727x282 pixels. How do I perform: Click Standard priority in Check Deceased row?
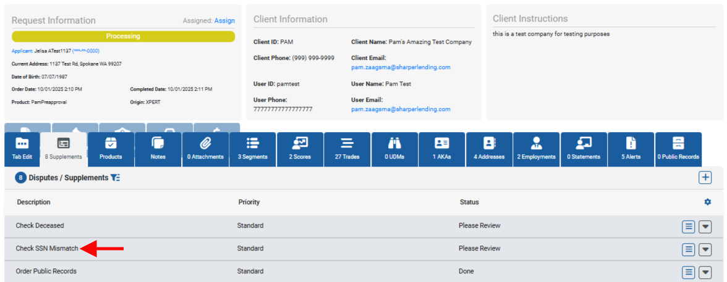click(x=250, y=225)
